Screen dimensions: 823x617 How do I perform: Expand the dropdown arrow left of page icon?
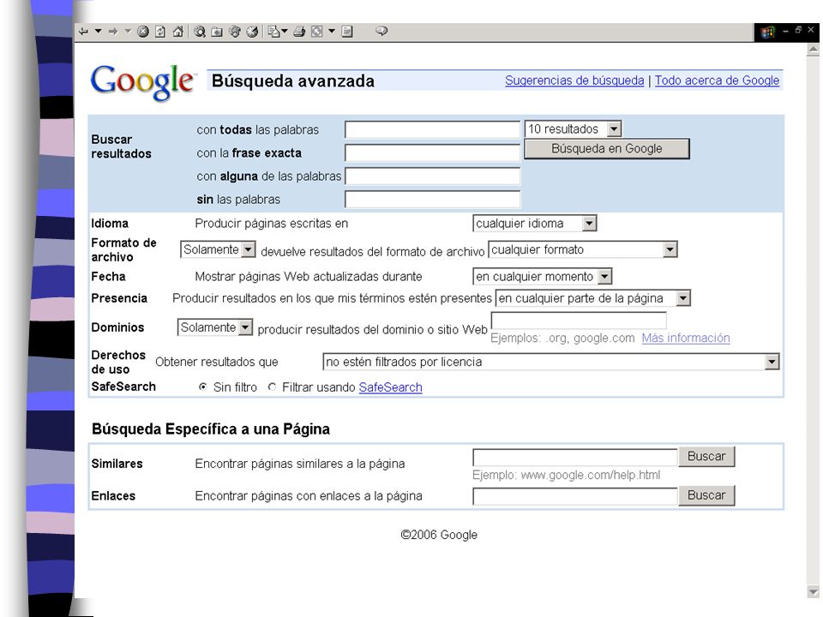(332, 31)
